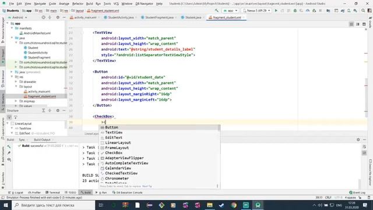Image resolution: width=373 pixels, height=210 pixels.
Task: Collapse the layout folder
Action: click(16, 87)
